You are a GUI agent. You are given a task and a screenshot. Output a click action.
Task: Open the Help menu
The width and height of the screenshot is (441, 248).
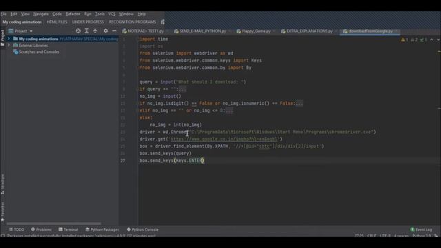coord(141,14)
